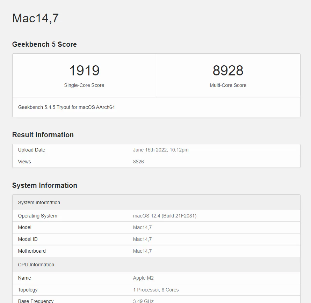This screenshot has height=303, width=311.
Task: Select the date "June 15th 2022, 10:12pm"
Action: point(161,150)
